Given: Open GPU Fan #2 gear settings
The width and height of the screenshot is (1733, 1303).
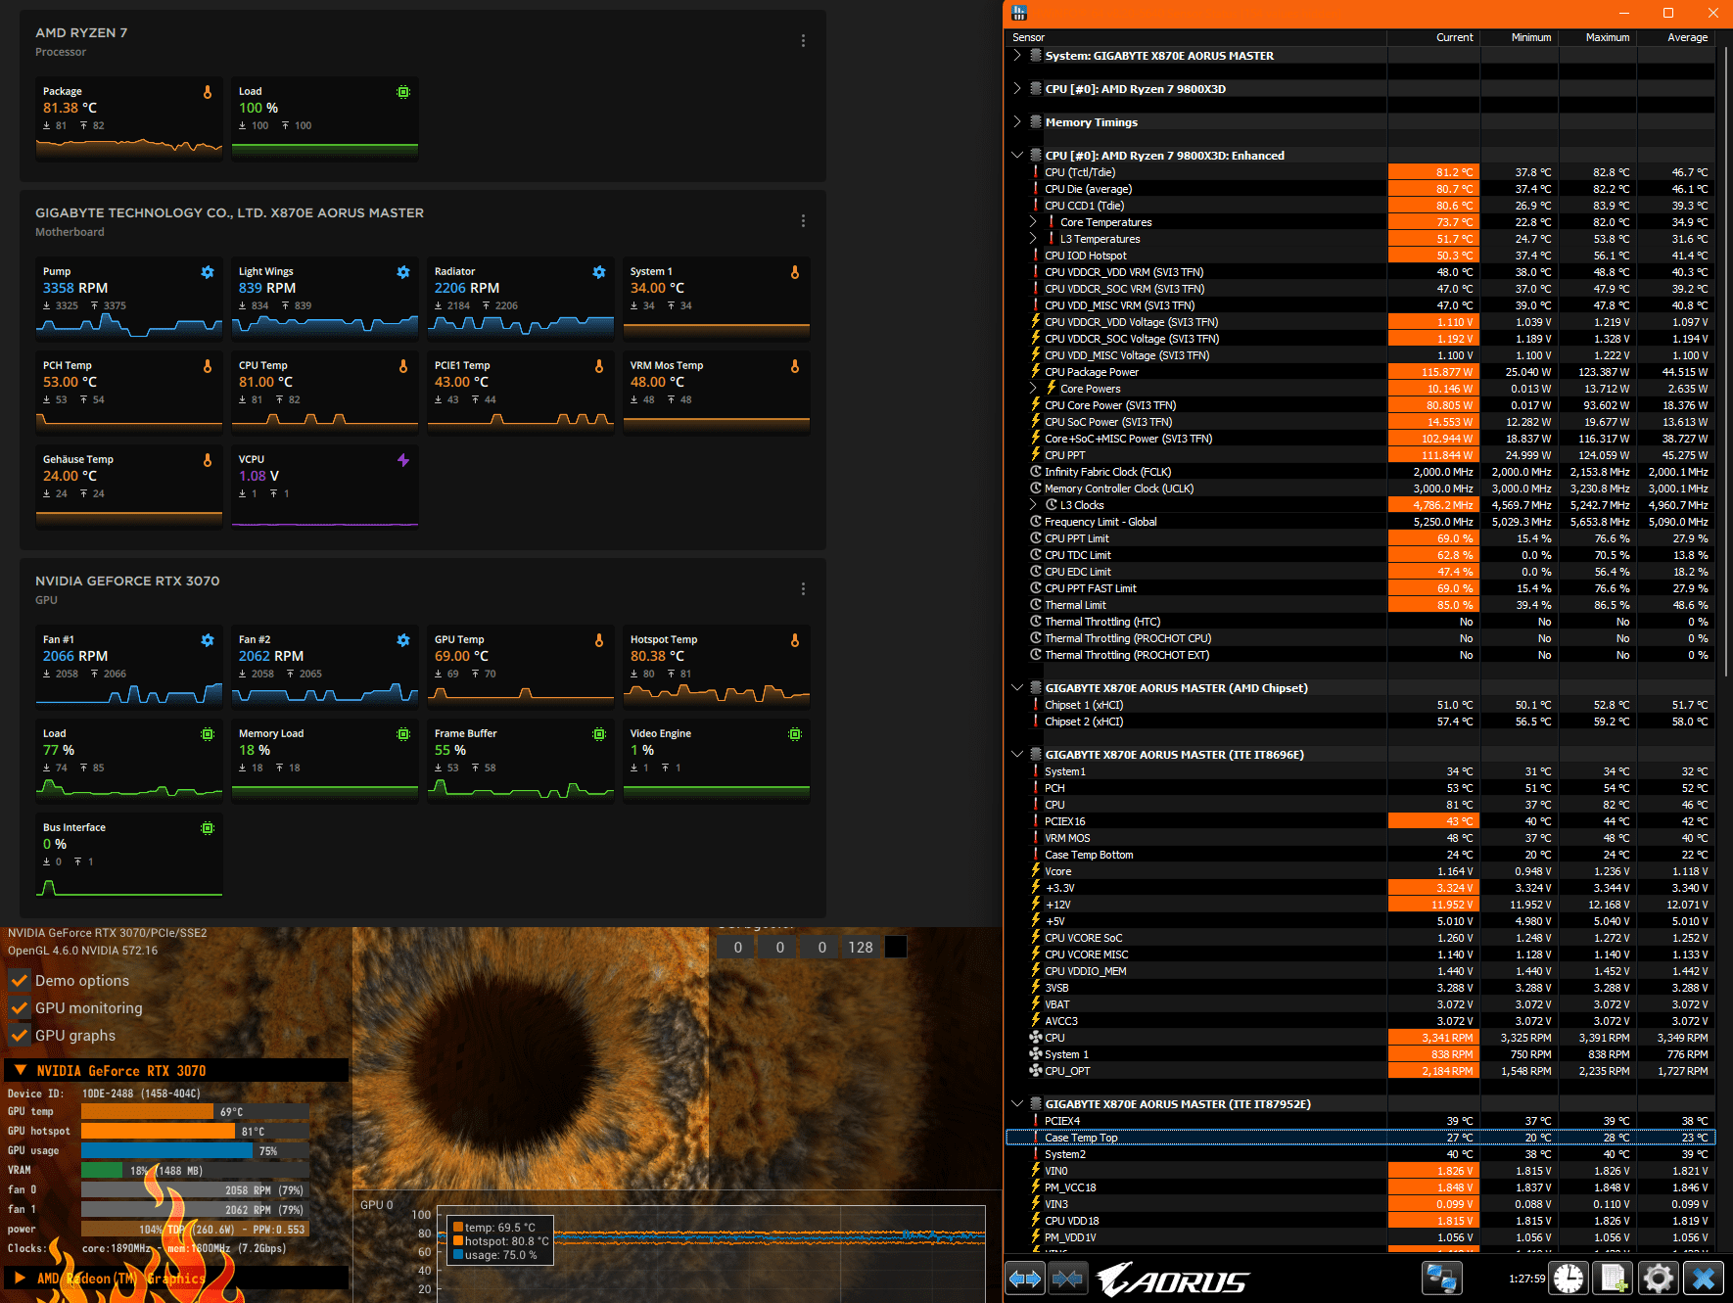Looking at the screenshot, I should (403, 640).
